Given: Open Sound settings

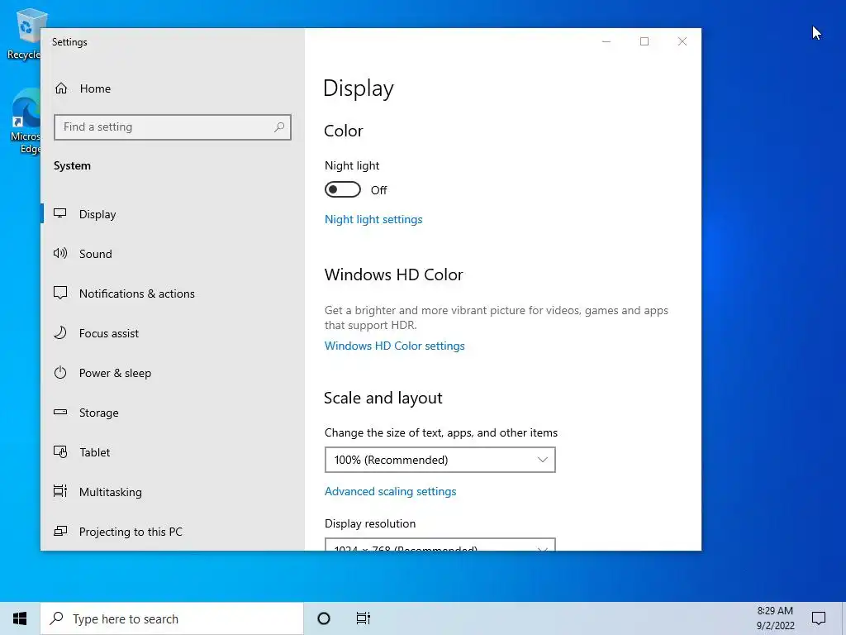Looking at the screenshot, I should 173,254.
